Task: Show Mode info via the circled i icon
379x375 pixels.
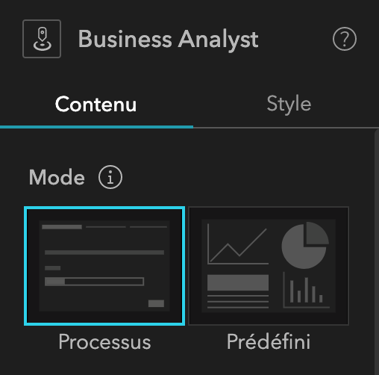Action: [110, 177]
